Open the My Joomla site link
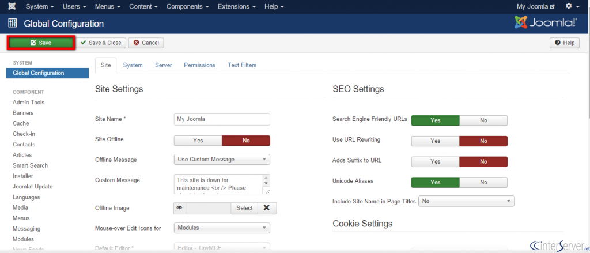The height and width of the screenshot is (253, 590). [535, 6]
